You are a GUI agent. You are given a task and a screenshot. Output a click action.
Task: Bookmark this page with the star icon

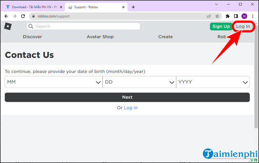pos(217,16)
